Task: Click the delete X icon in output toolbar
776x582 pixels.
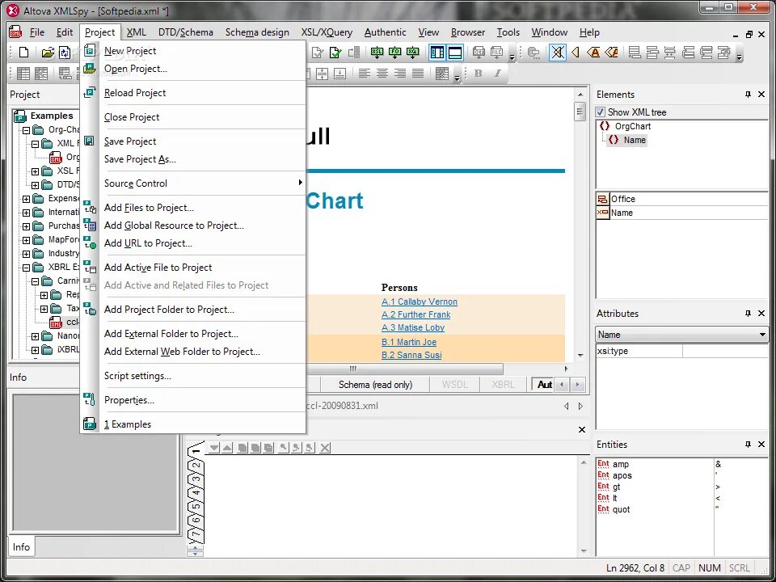Action: point(325,448)
